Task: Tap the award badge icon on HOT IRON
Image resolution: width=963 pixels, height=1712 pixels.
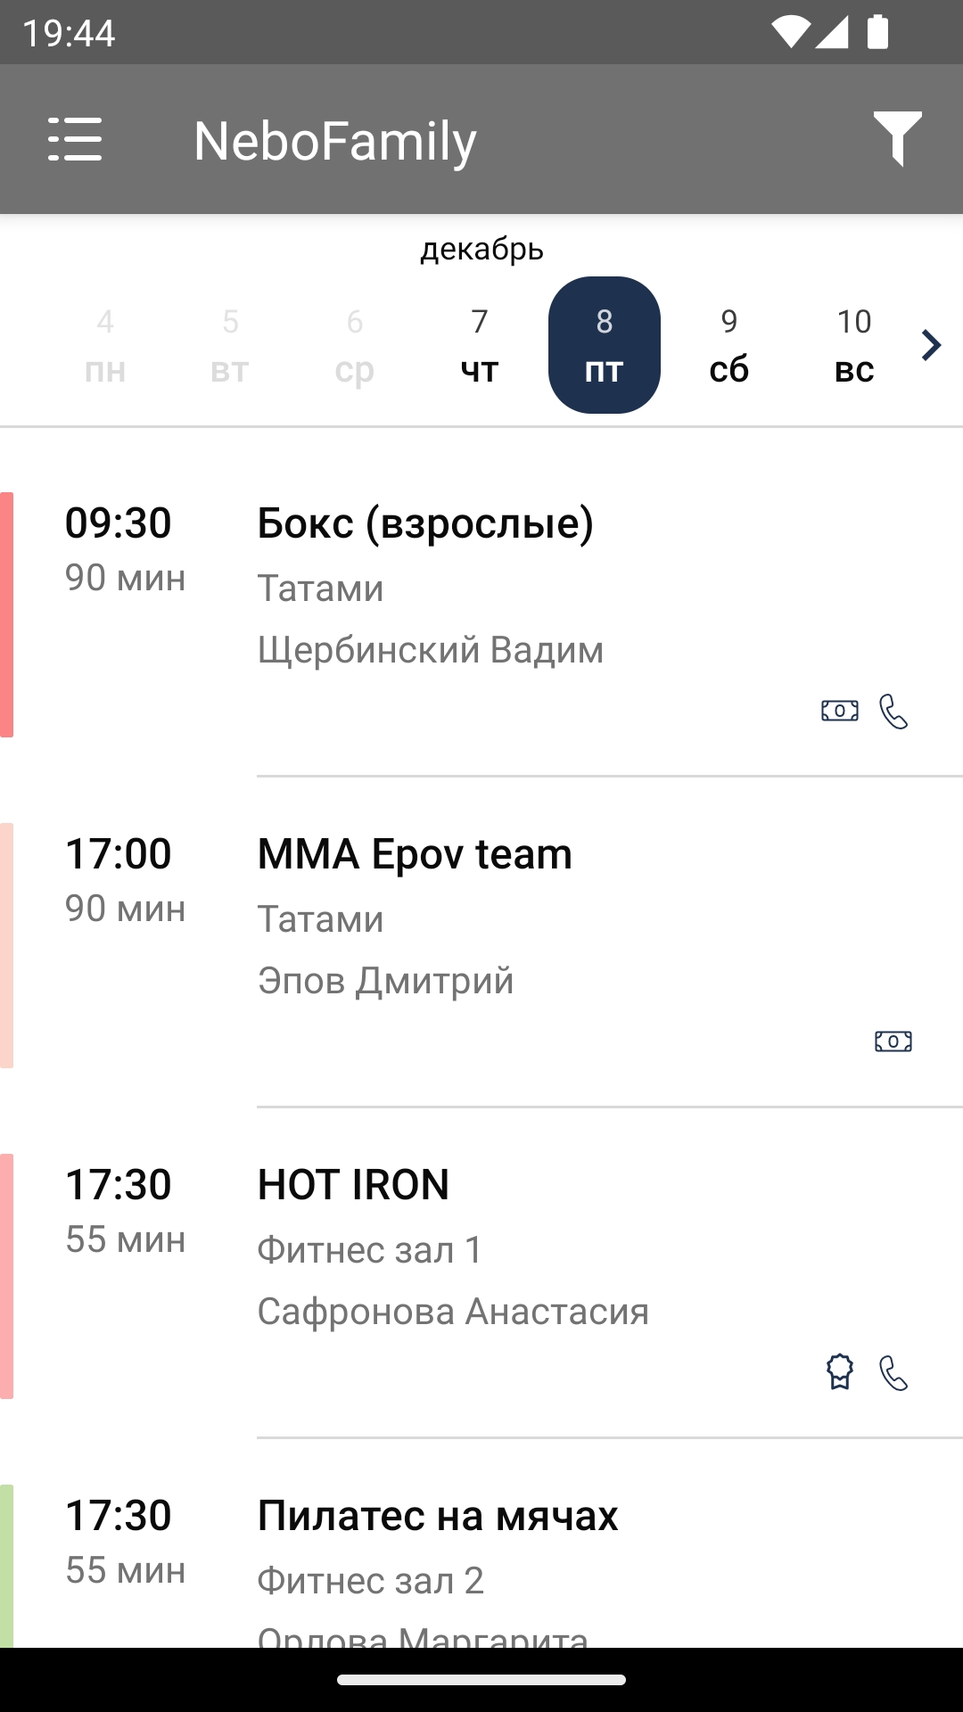Action: coord(840,1372)
